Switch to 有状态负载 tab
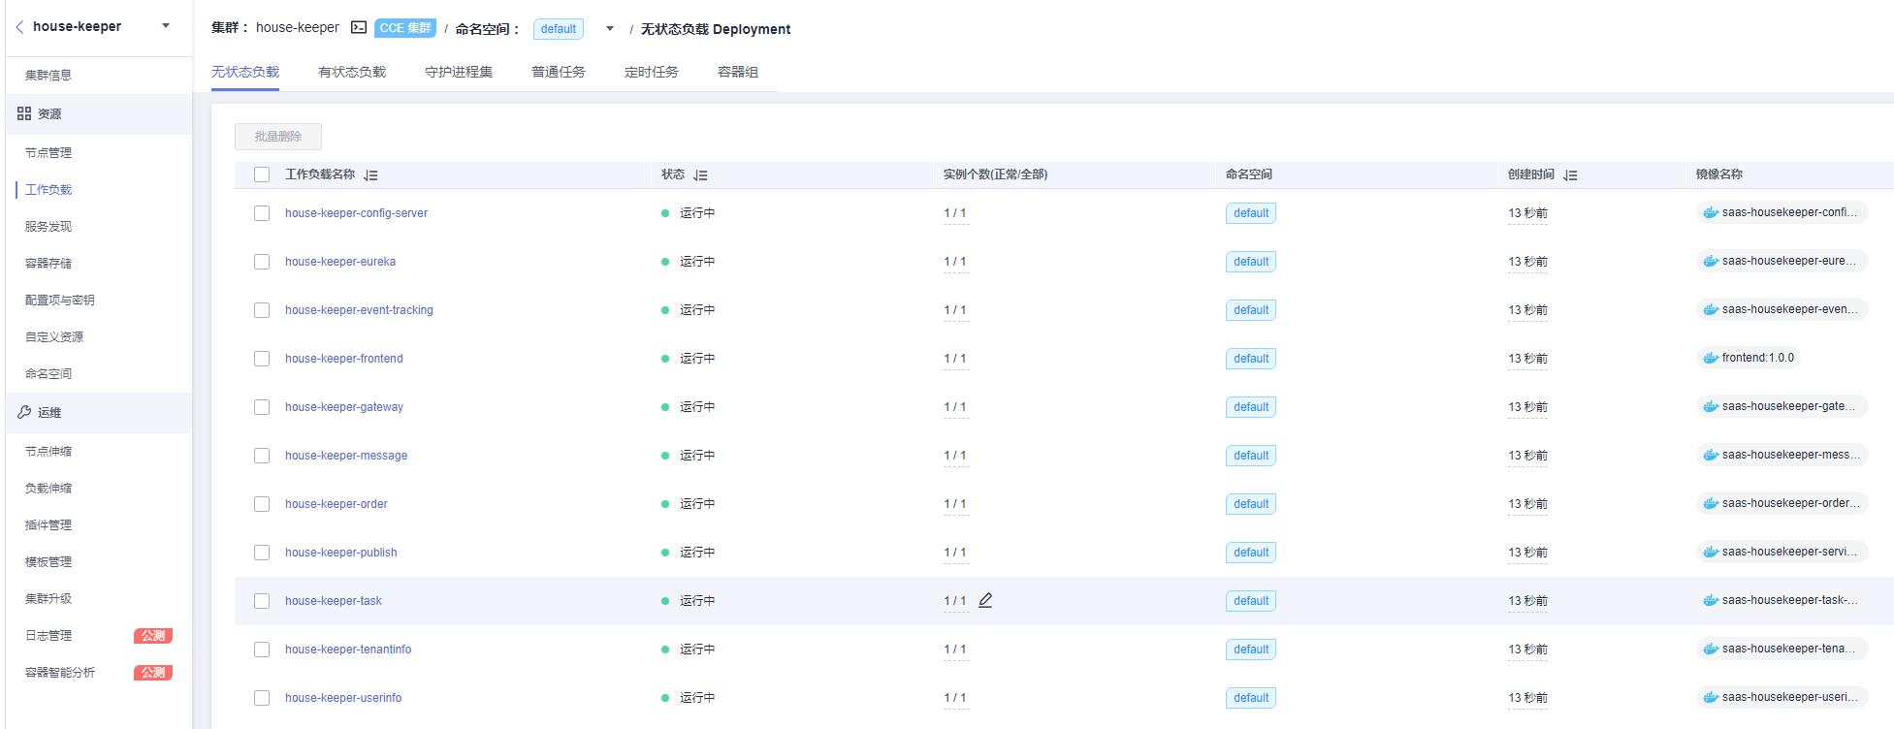The height and width of the screenshot is (729, 1894). pyautogui.click(x=352, y=72)
